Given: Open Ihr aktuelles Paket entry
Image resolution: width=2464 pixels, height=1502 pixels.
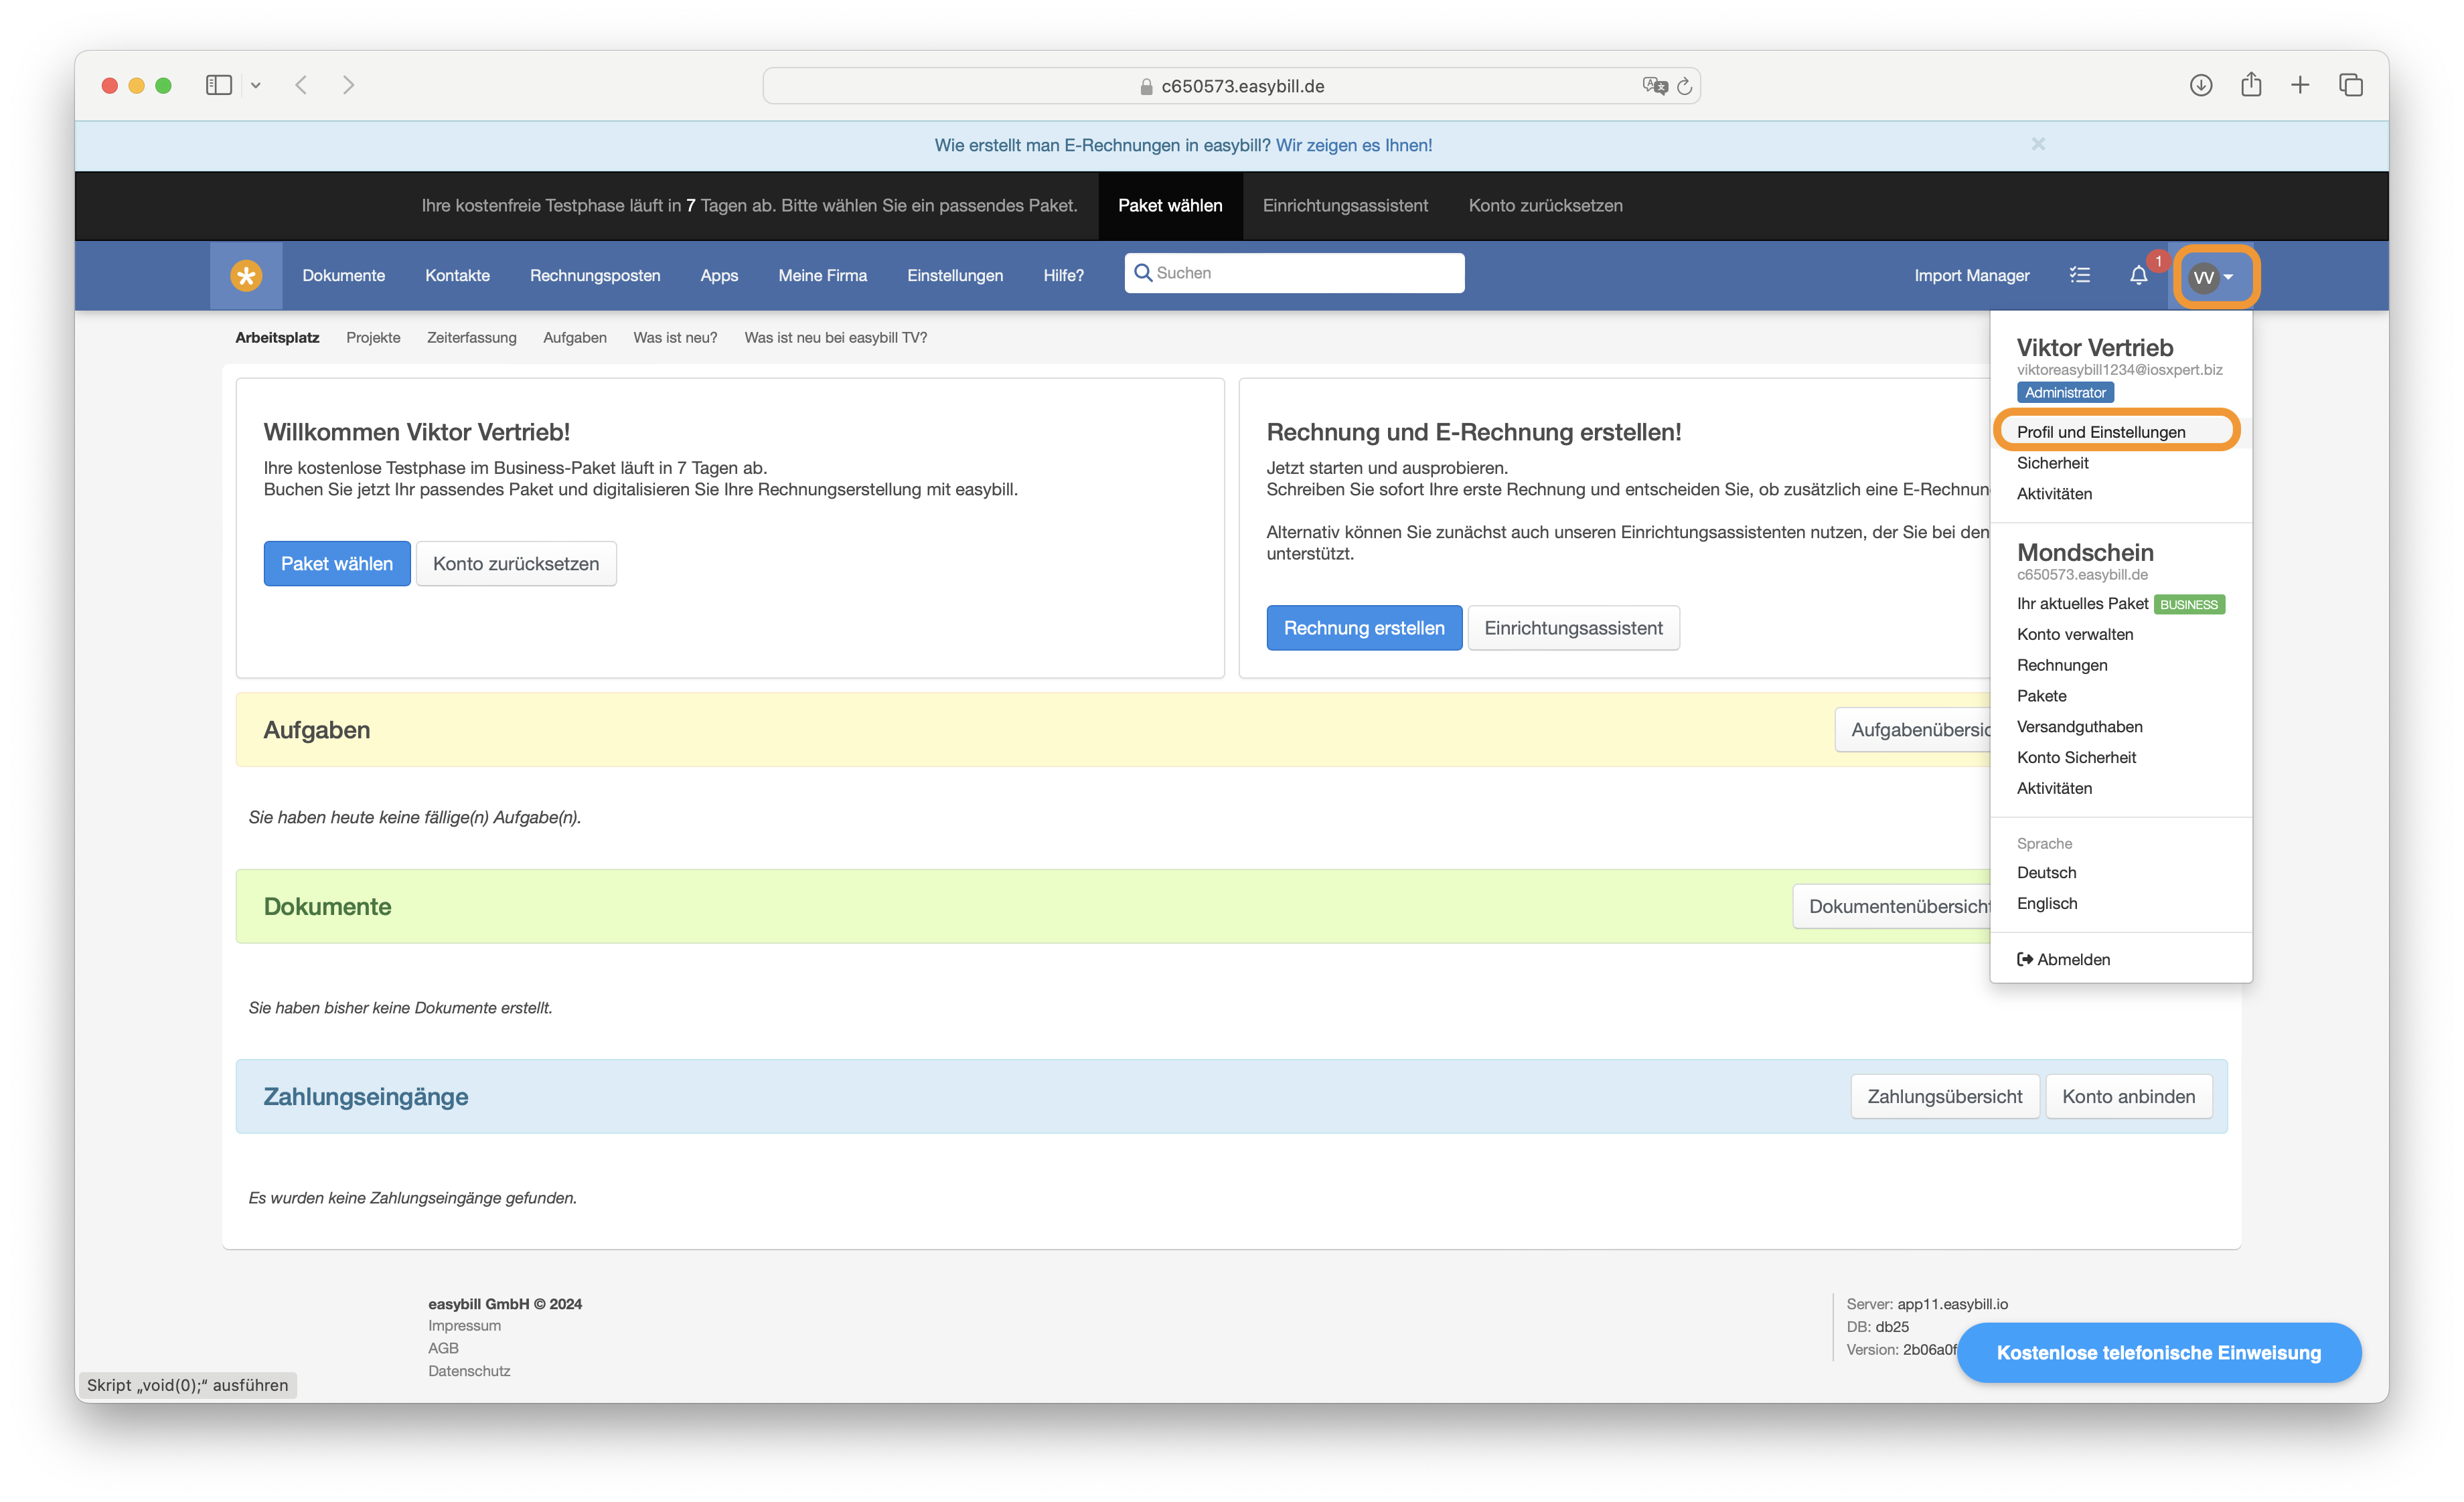Looking at the screenshot, I should coord(2120,604).
